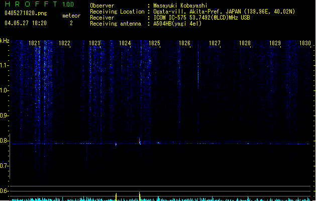Click the yellow power spike before 1824
Image resolution: width=316 pixels, height=201 pixels.
(x=116, y=197)
